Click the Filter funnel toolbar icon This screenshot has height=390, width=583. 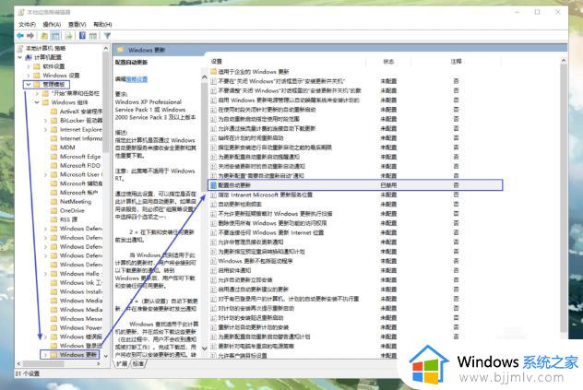[x=107, y=36]
